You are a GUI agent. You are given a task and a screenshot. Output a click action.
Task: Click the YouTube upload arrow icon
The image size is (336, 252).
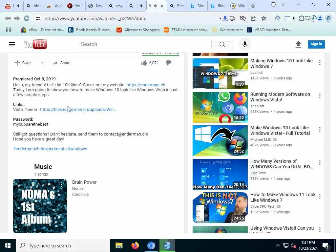coord(298,44)
